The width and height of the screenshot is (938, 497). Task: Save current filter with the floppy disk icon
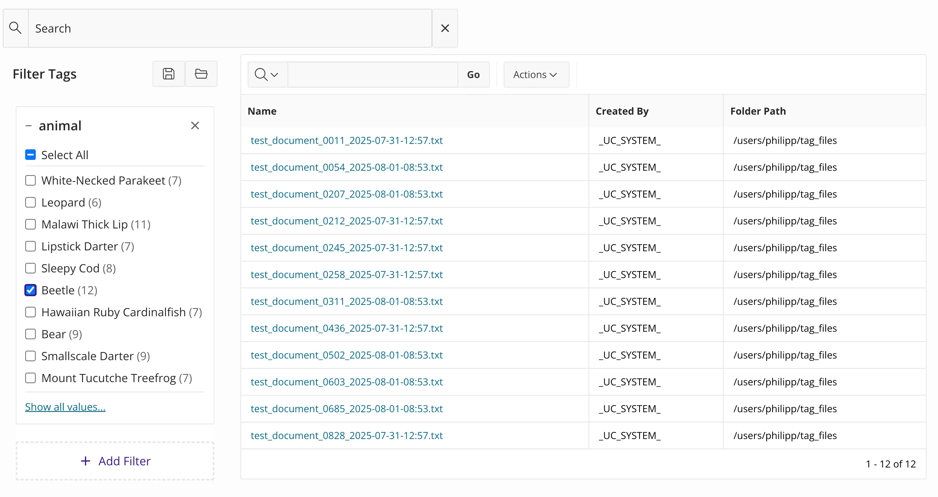click(x=168, y=74)
